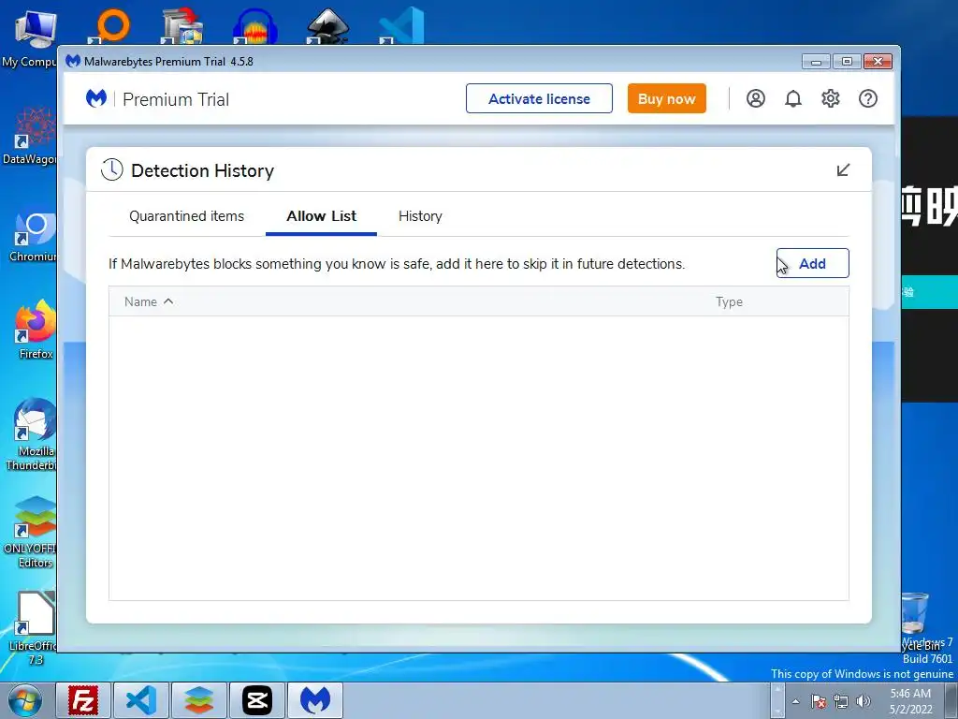Click Add to allow an item

pos(813,263)
